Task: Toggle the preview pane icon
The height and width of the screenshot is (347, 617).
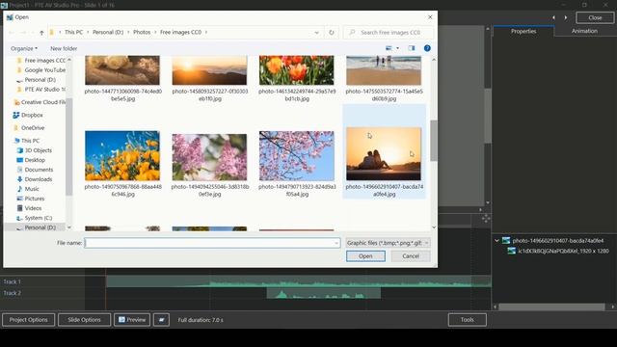Action: [412, 48]
